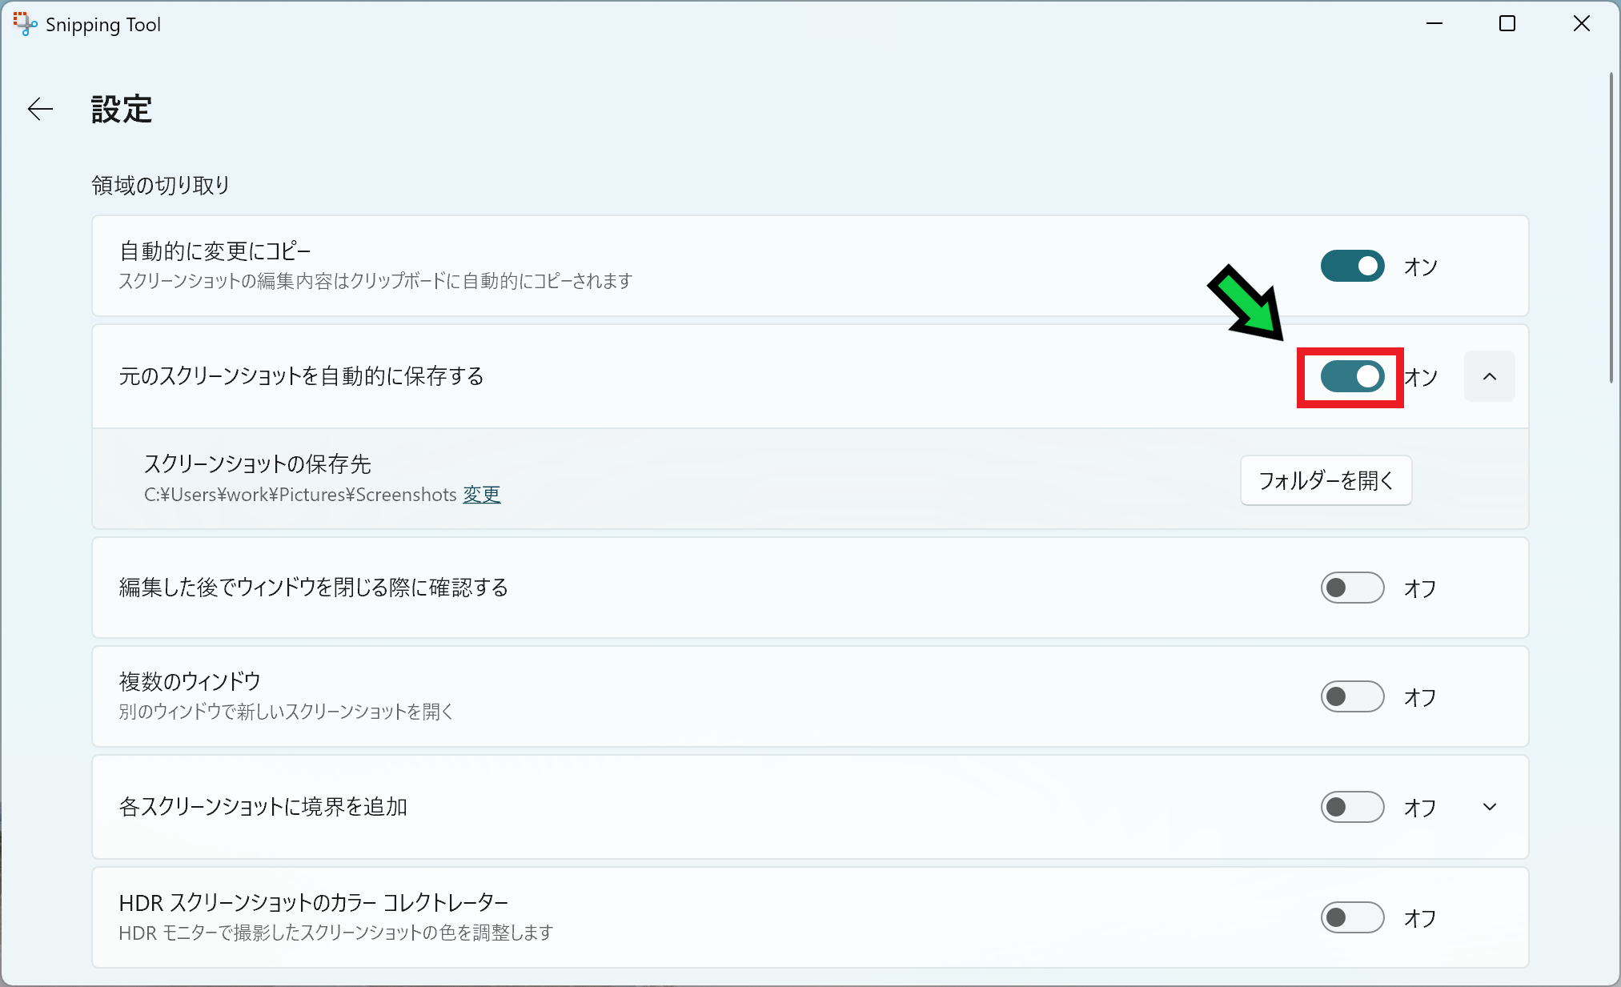Click the HDR color corrector setting label

(313, 903)
